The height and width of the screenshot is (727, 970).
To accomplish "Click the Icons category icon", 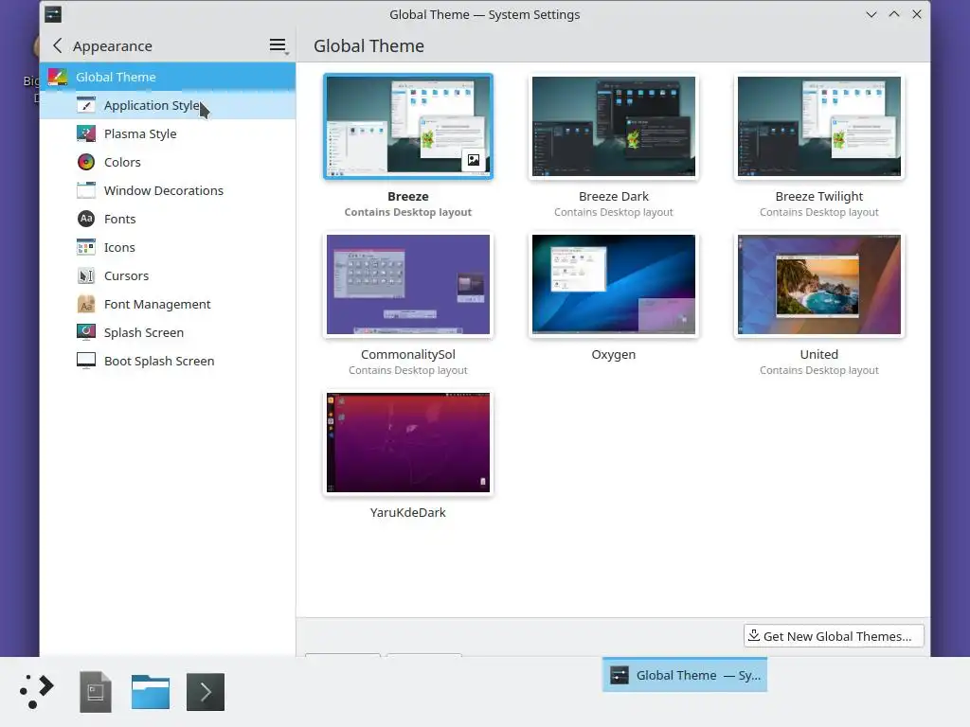I will click(x=86, y=247).
